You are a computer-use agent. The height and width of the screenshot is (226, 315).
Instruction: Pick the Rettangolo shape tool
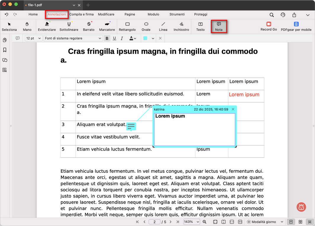tap(127, 26)
